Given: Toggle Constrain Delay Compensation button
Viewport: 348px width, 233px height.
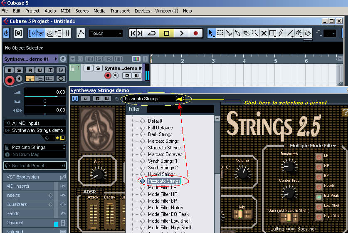Looking at the screenshot, I should coord(18,33).
